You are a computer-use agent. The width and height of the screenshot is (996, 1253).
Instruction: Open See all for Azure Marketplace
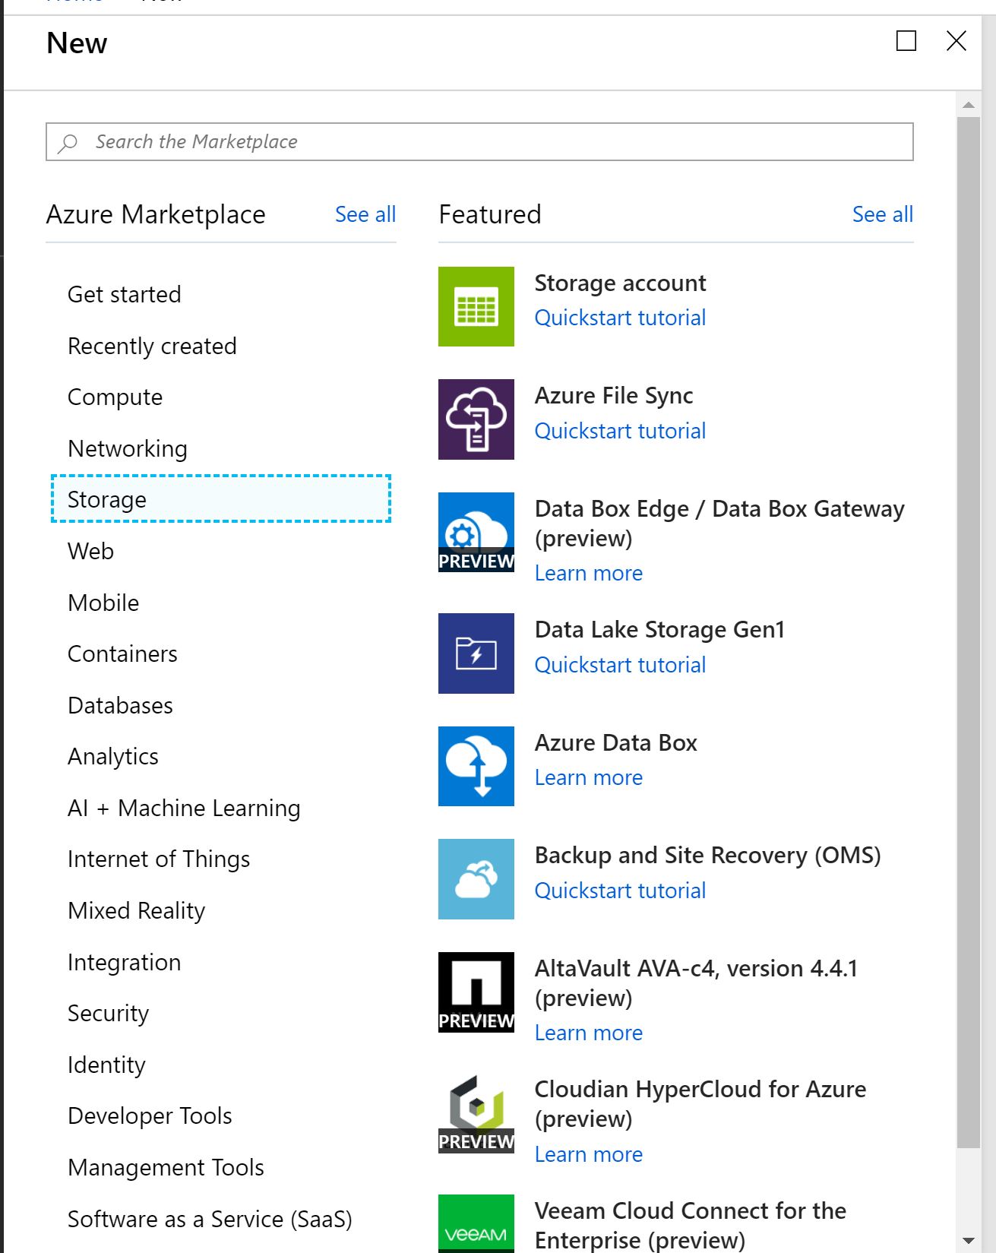coord(365,214)
